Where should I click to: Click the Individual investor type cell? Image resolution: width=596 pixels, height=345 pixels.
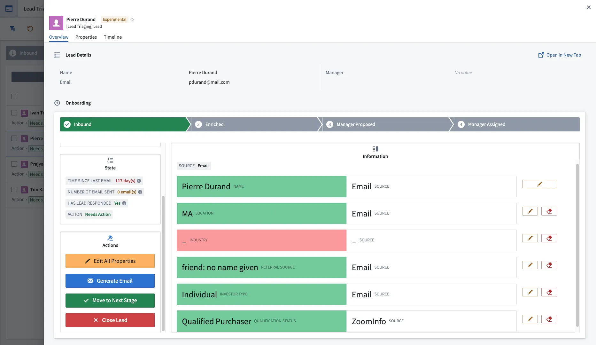261,294
